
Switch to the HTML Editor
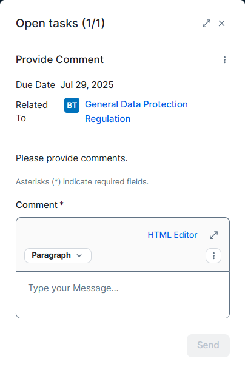172,235
